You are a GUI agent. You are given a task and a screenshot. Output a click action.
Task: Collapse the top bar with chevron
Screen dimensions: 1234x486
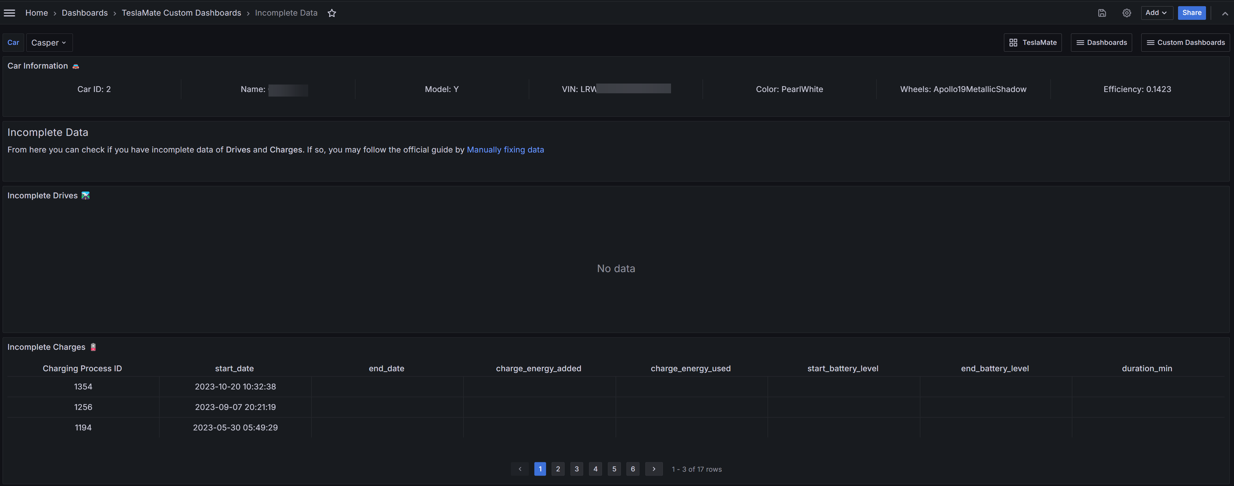tap(1225, 13)
